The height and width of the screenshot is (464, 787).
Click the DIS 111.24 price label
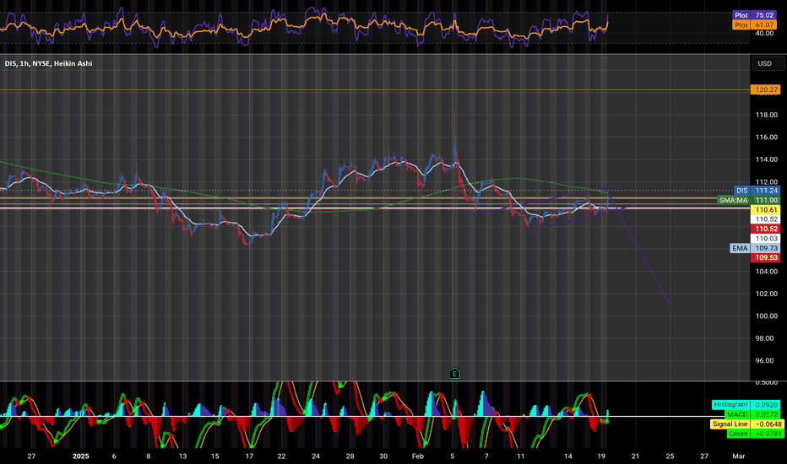coord(757,191)
